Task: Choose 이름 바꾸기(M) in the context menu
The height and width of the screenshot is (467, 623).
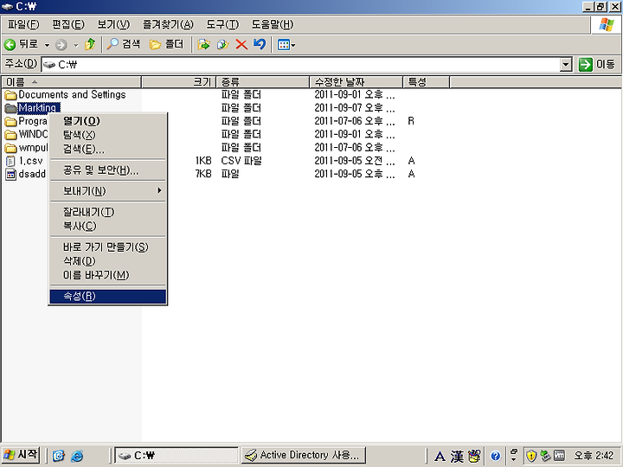Action: 107,275
